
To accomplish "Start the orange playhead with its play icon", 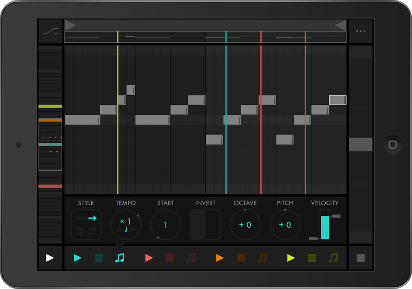I will tap(220, 258).
